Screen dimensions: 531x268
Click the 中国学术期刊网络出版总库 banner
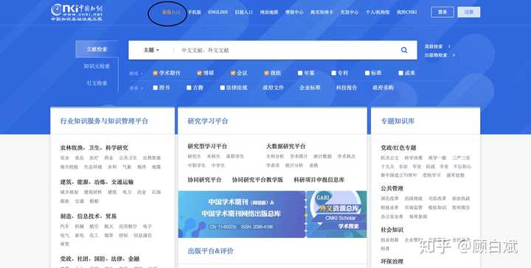point(241,214)
